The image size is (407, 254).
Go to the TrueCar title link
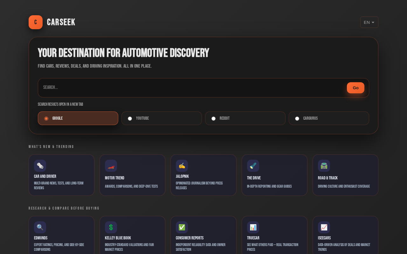tap(254, 238)
